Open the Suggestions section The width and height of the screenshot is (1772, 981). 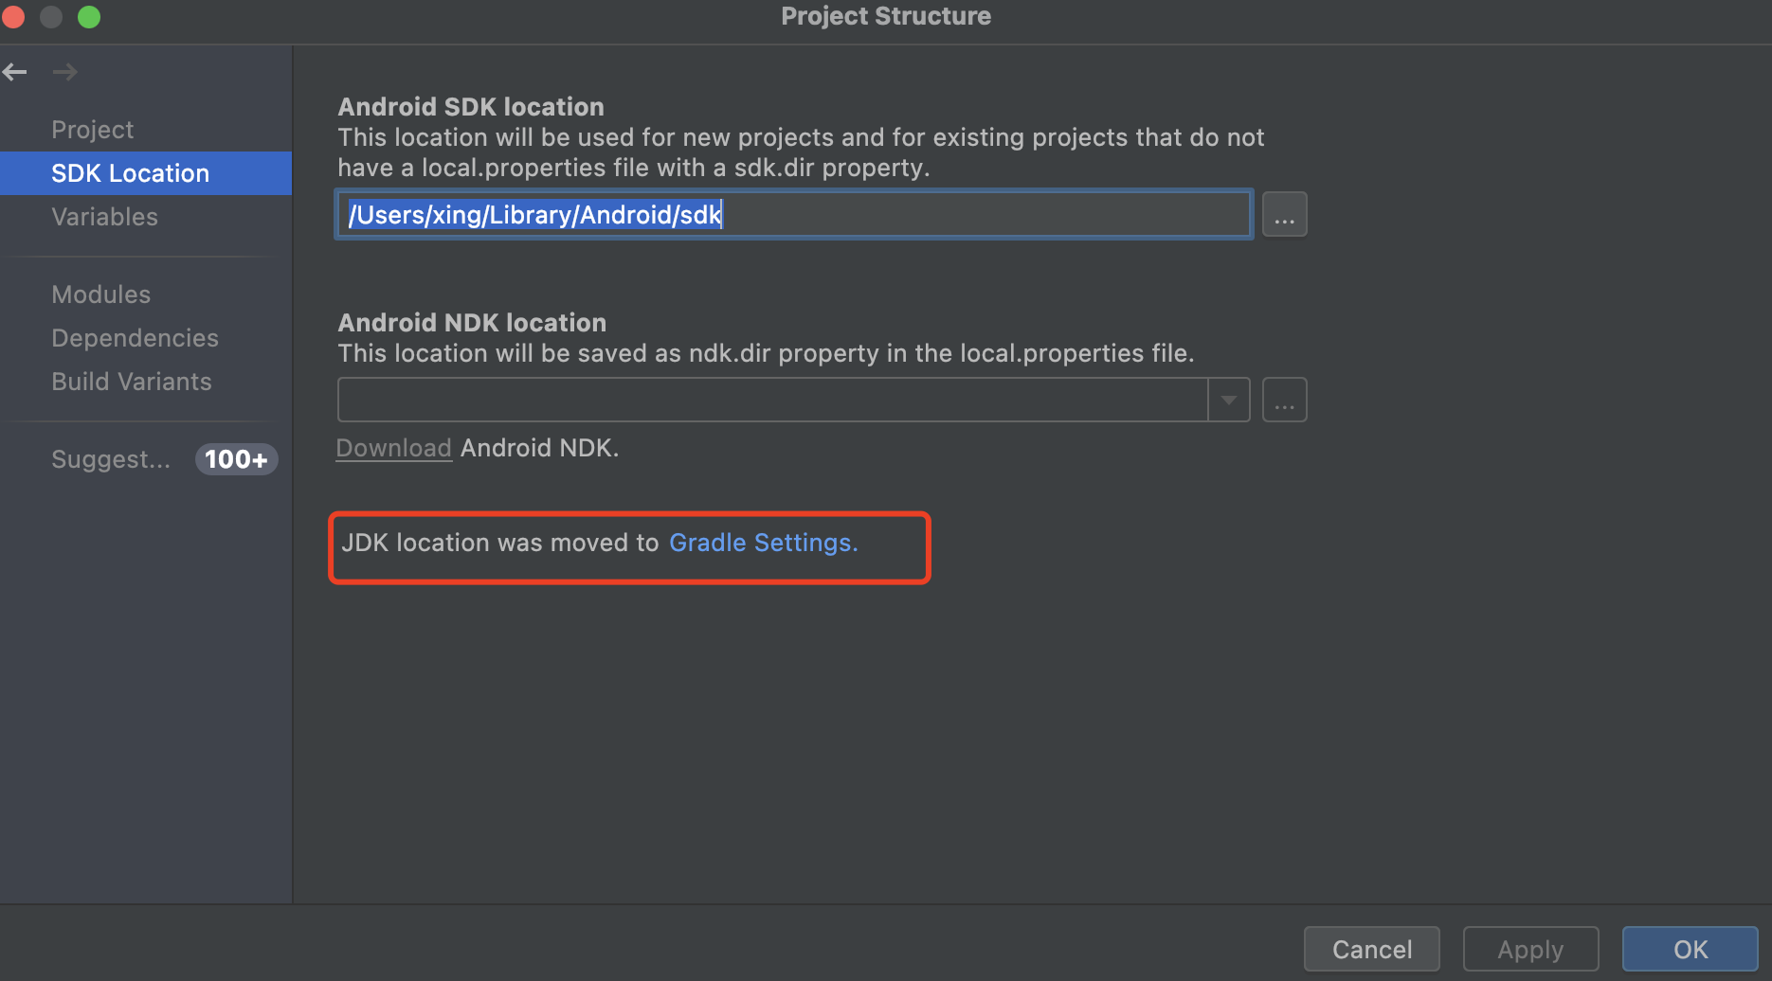pyautogui.click(x=111, y=459)
